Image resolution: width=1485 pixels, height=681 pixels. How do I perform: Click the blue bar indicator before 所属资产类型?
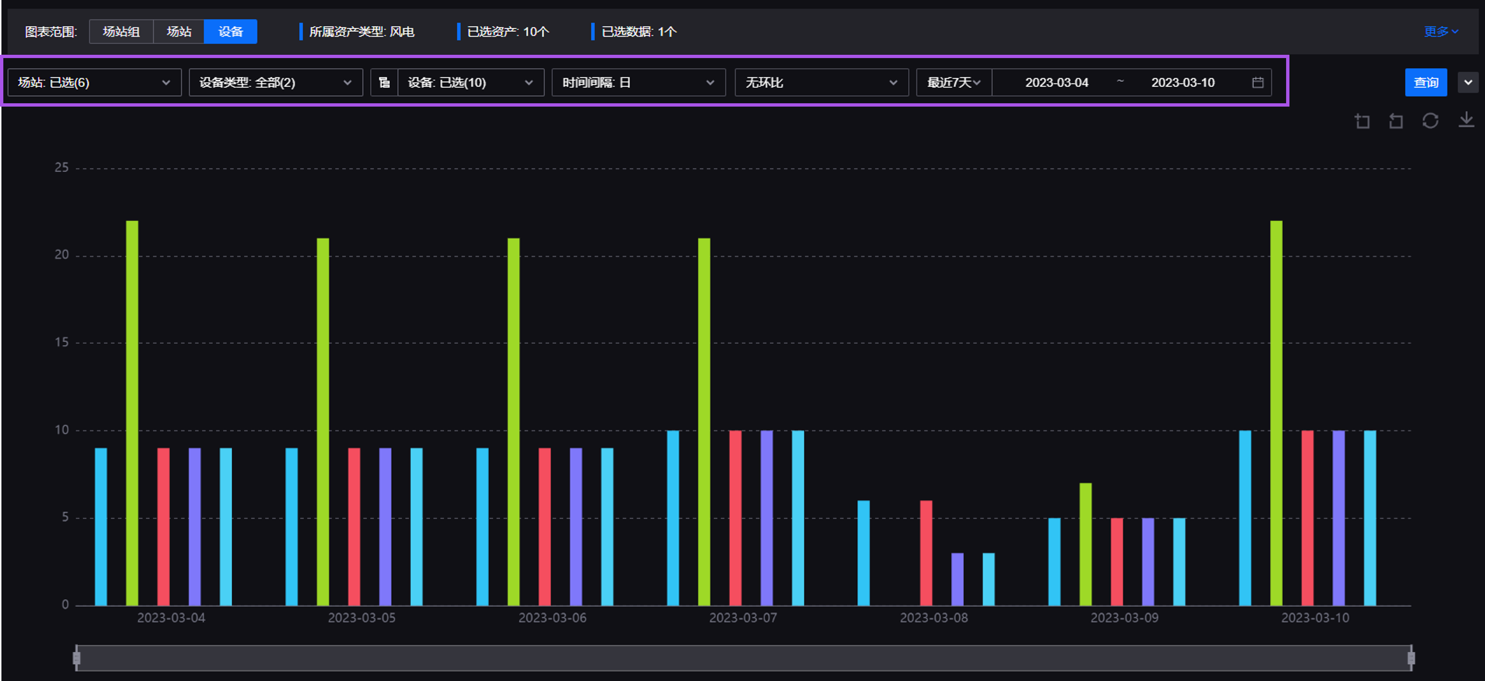point(301,32)
